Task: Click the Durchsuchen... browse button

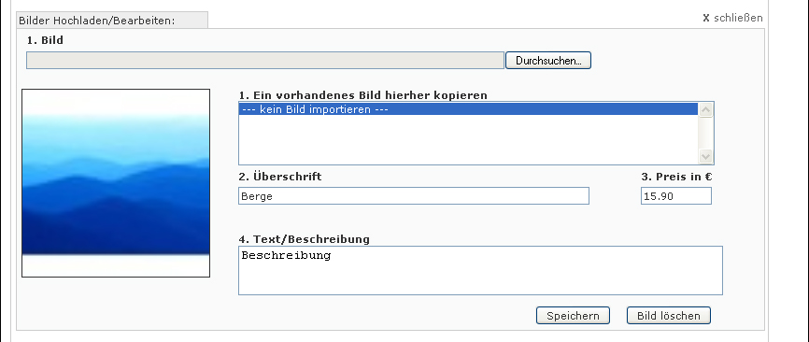Action: 548,61
